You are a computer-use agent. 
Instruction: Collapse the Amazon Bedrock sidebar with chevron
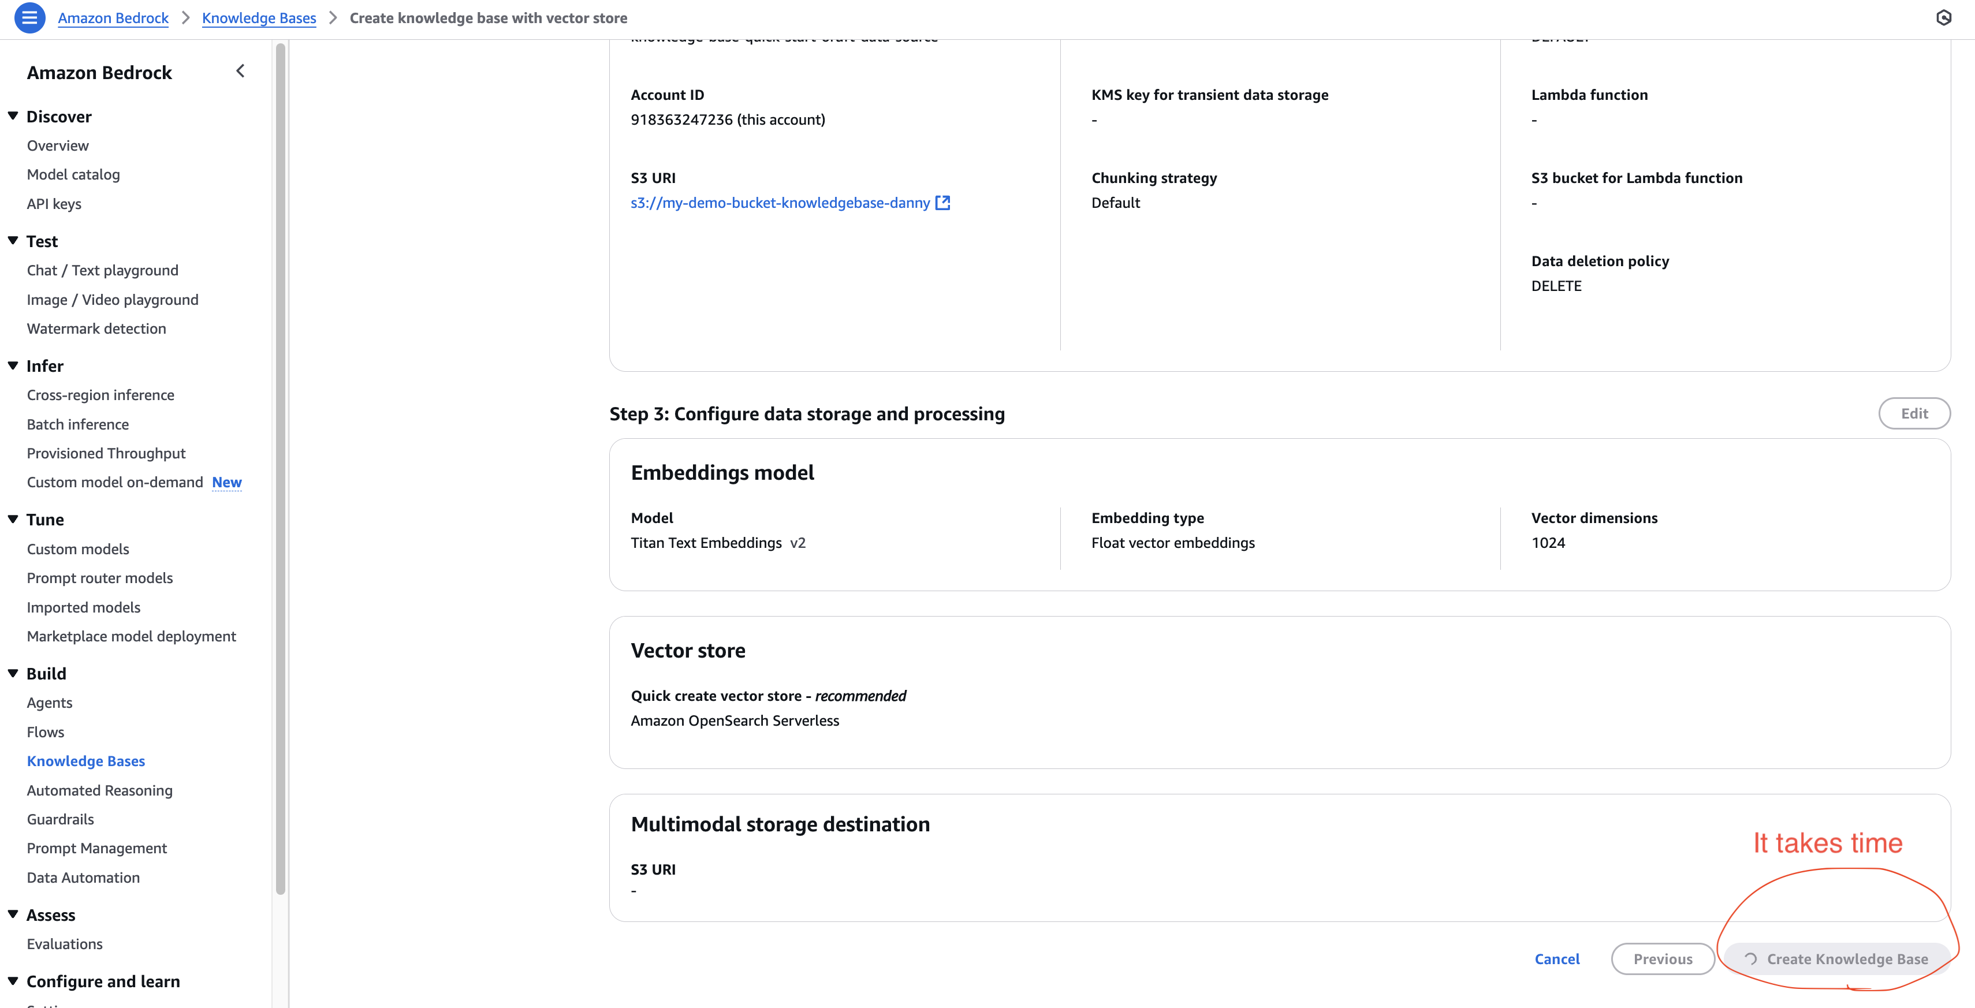point(241,71)
